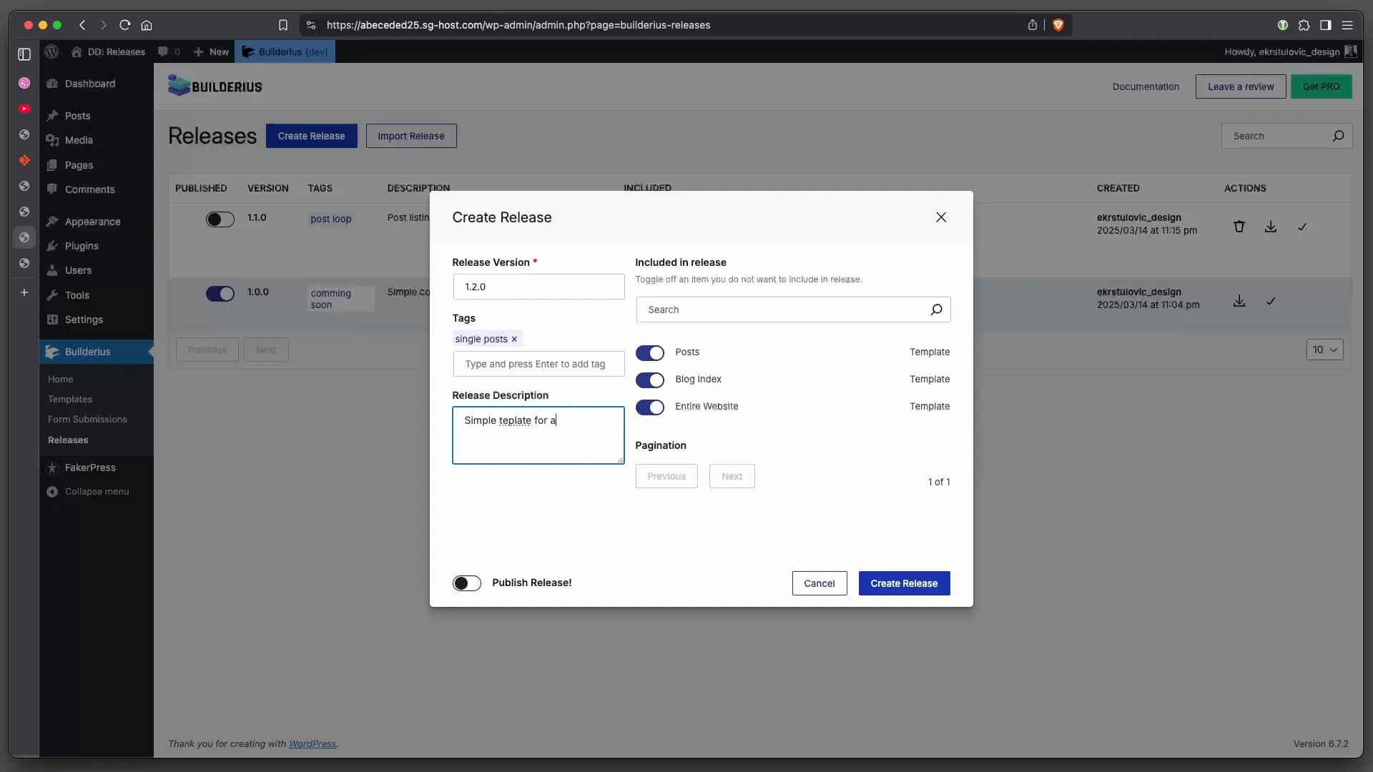Enable the Publish Release switch

point(467,583)
